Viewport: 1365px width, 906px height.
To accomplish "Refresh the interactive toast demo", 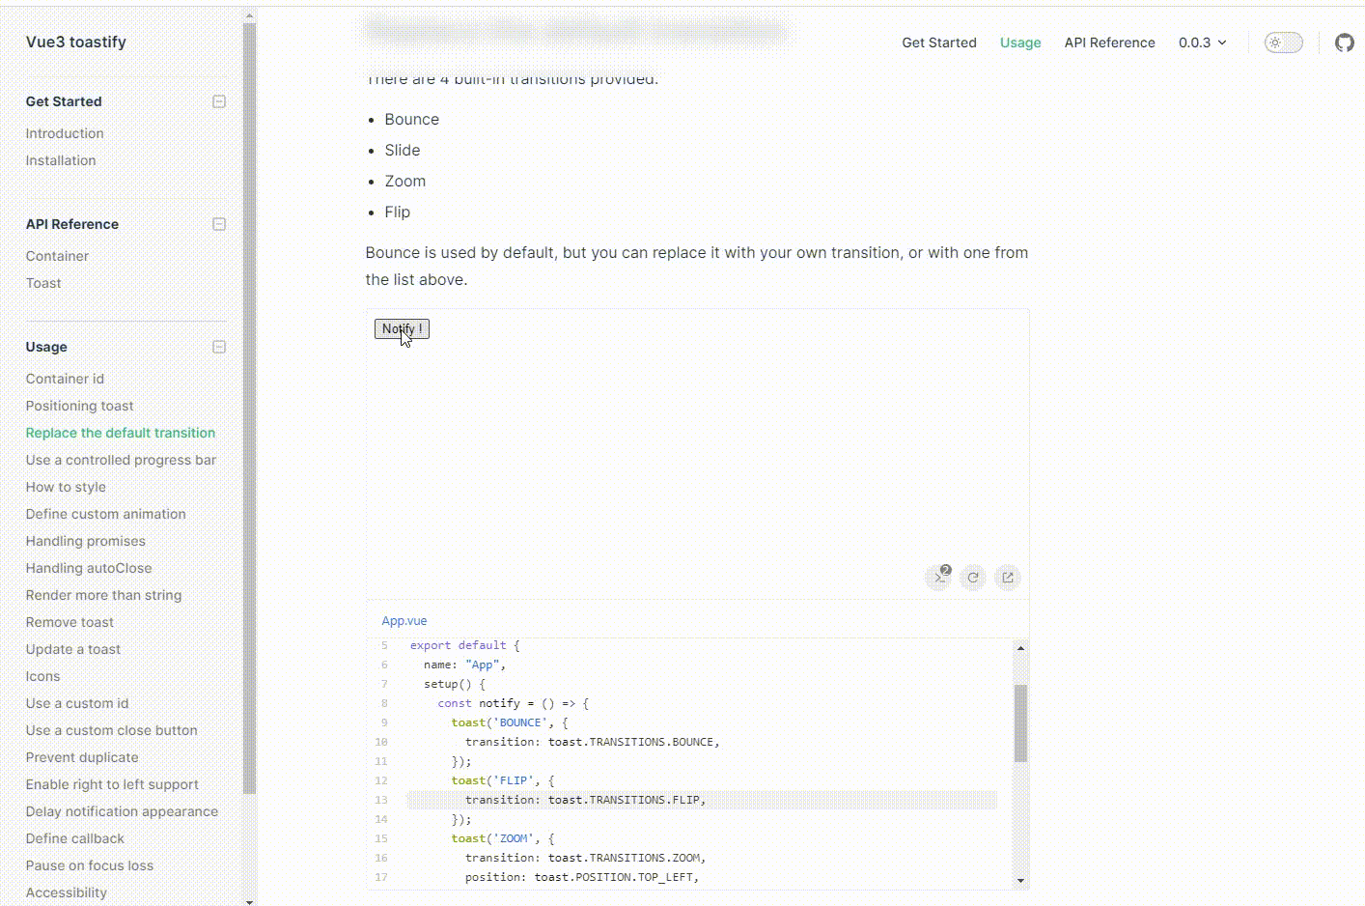I will click(973, 577).
